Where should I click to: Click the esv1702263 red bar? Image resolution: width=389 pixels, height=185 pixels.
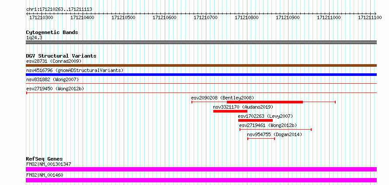[x=255, y=120]
